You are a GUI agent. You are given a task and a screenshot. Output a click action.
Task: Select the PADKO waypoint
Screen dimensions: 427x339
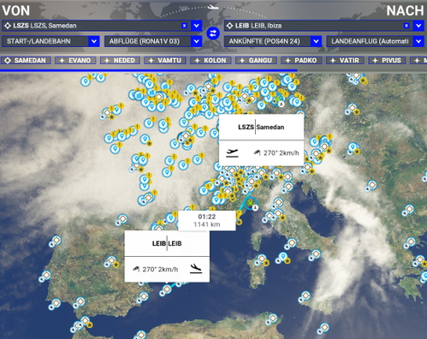301,60
